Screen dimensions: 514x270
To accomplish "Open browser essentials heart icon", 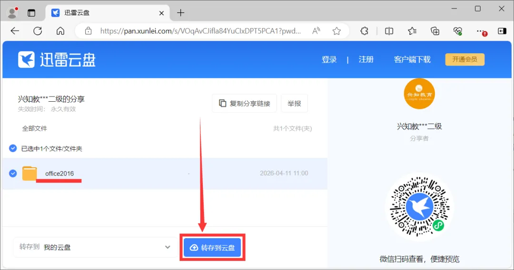I will click(x=458, y=31).
